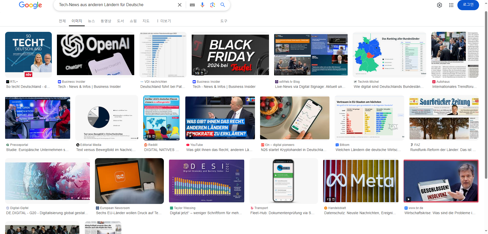Play the YouTube Demokratie video thumbnail
Viewport: 488px width, 234px height.
coord(220,118)
